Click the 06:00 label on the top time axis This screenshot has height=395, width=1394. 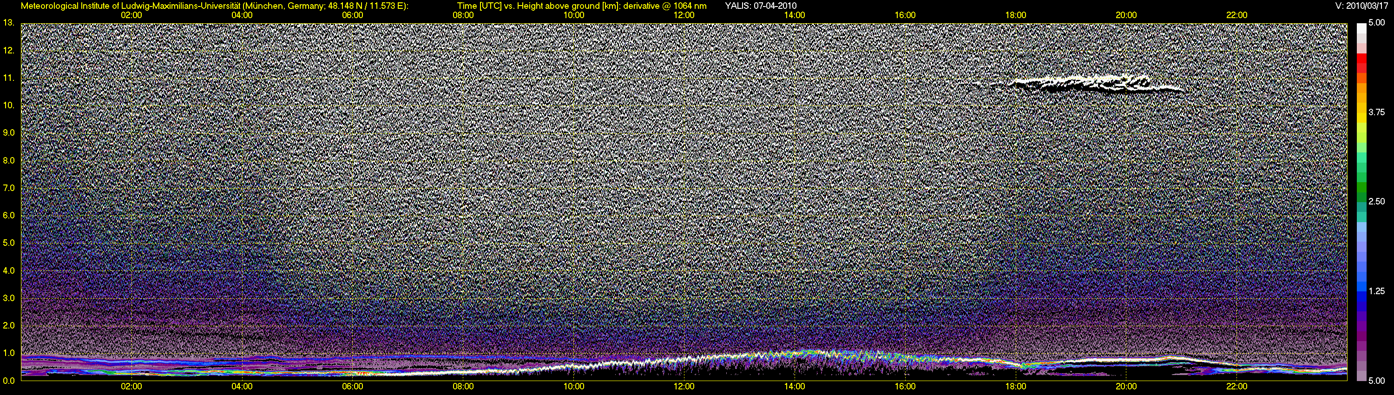point(352,15)
